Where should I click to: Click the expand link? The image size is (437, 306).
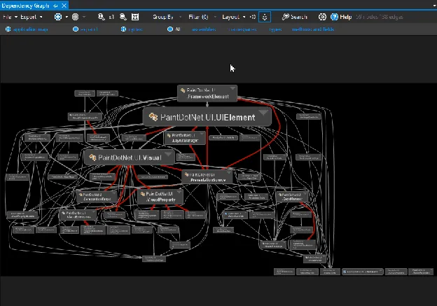click(89, 29)
